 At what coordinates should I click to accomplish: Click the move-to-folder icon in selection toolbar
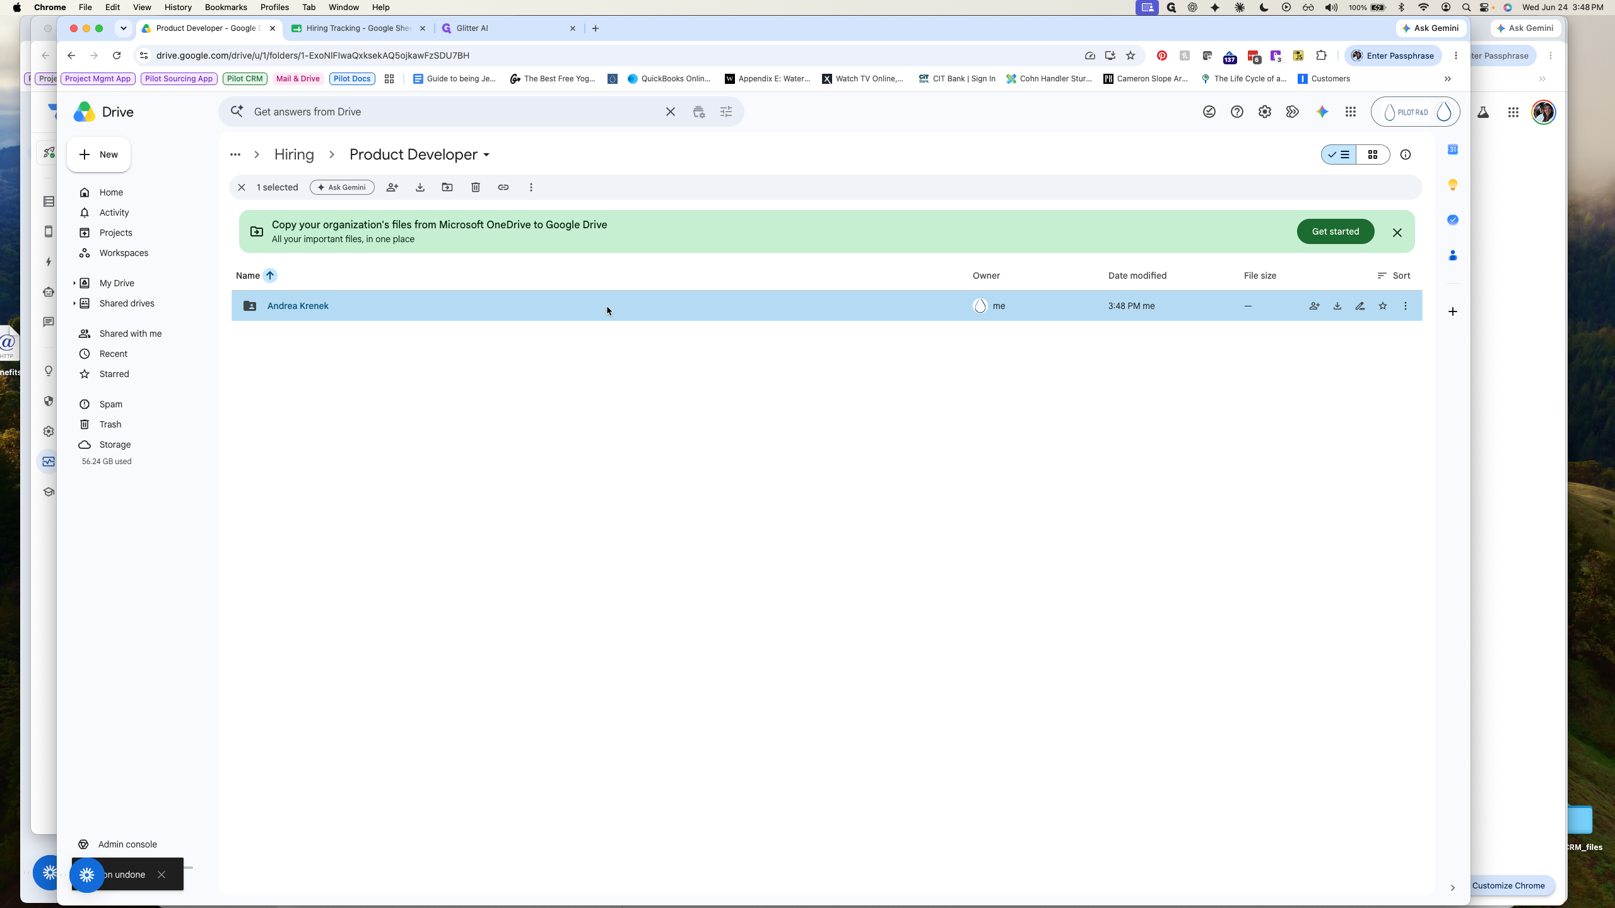[x=447, y=187]
